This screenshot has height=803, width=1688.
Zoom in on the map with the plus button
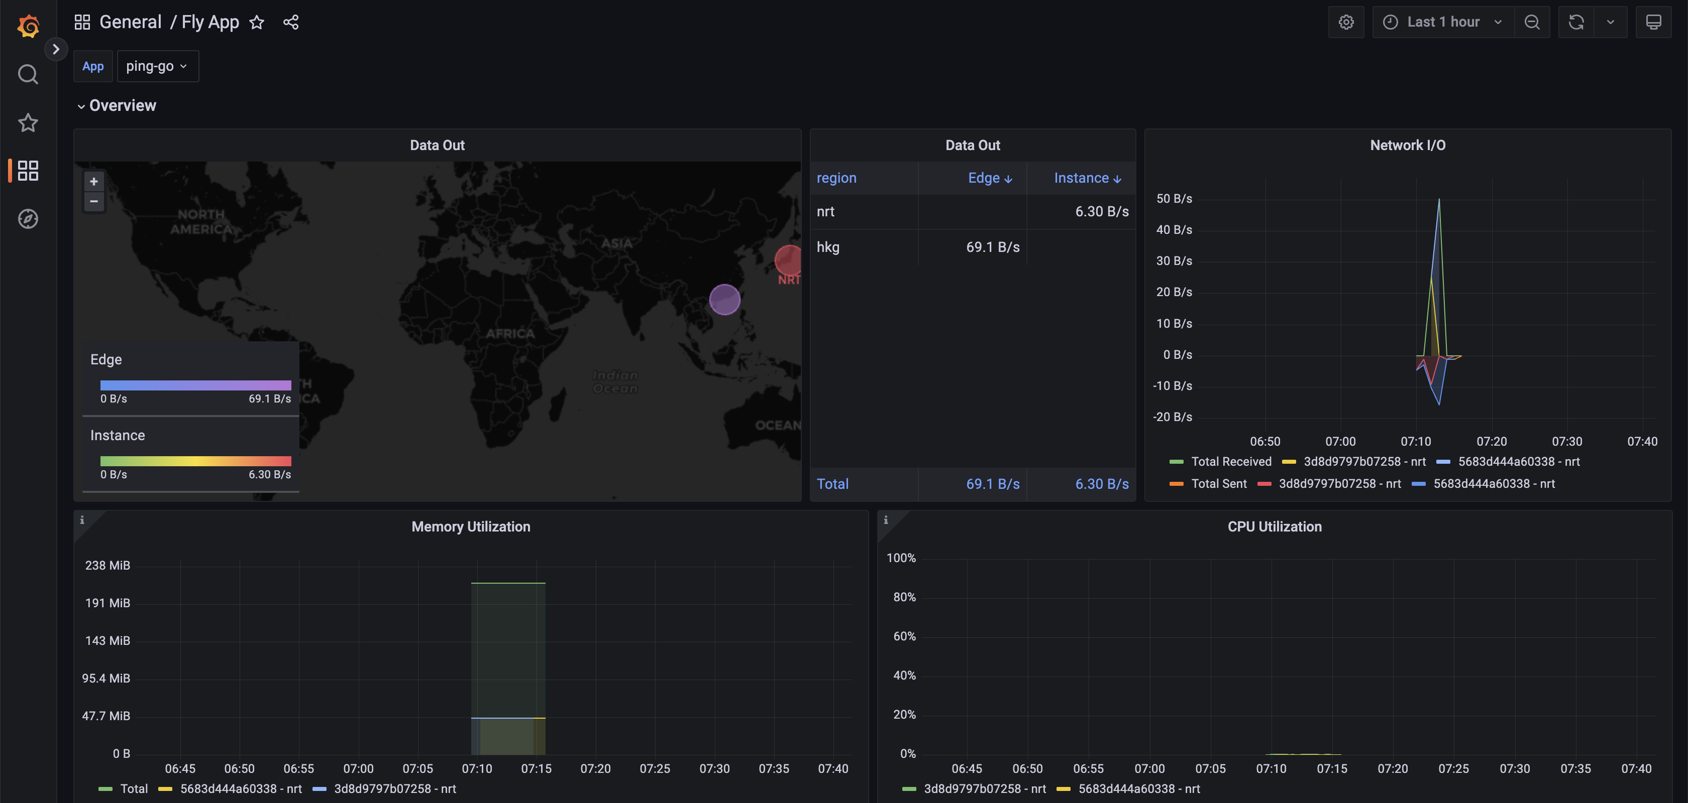point(94,182)
